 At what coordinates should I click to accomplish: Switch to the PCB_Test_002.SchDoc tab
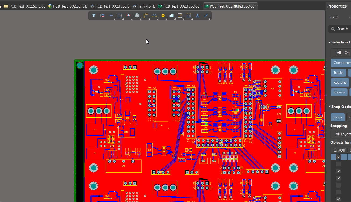pos(25,6)
